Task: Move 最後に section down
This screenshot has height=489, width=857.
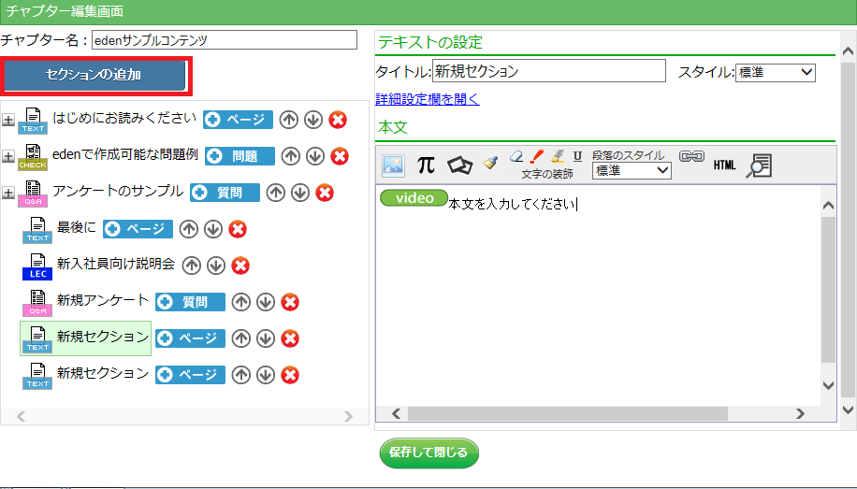Action: [x=213, y=229]
